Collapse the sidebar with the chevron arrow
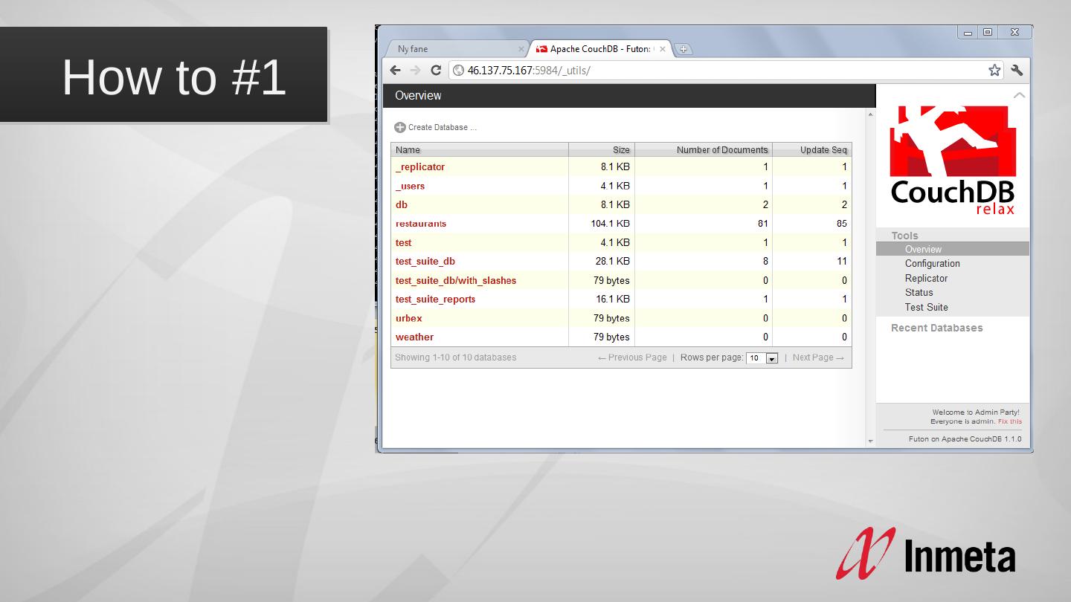Screen dimensions: 1071x602 coord(1019,95)
